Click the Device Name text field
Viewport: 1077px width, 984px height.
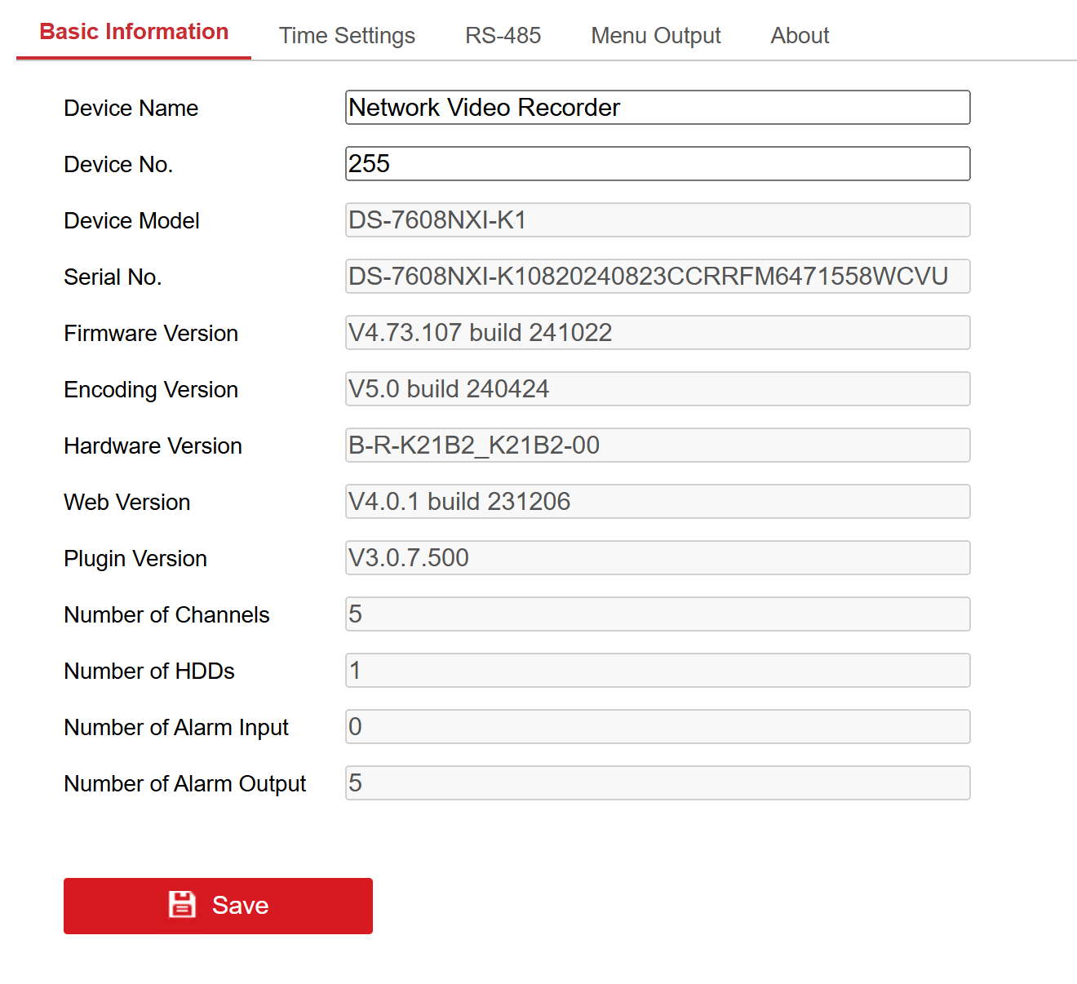(657, 108)
